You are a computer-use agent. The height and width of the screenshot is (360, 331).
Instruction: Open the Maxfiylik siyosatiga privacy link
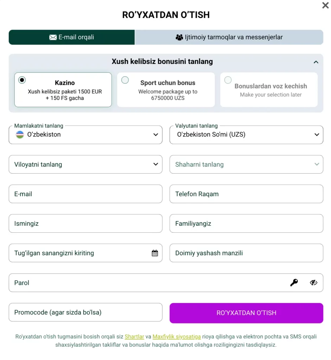tap(177, 337)
